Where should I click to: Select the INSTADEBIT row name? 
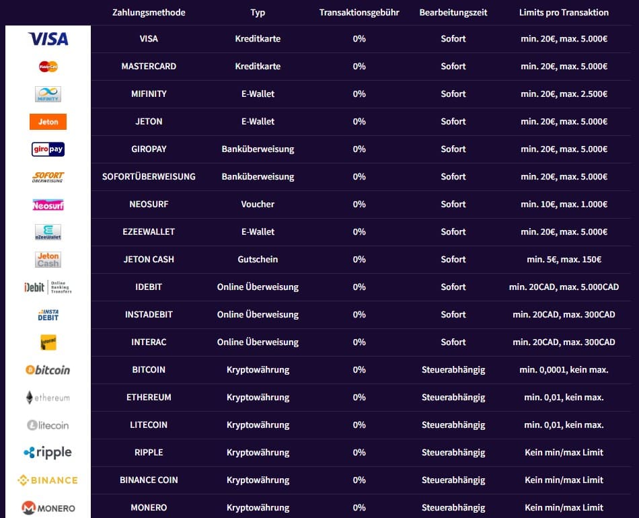coord(149,315)
